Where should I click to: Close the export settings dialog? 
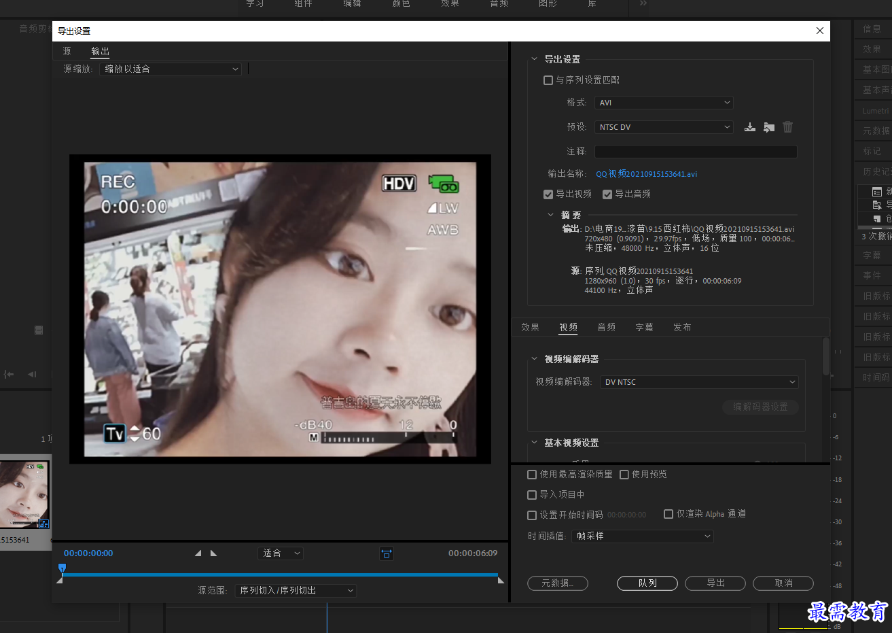point(820,31)
